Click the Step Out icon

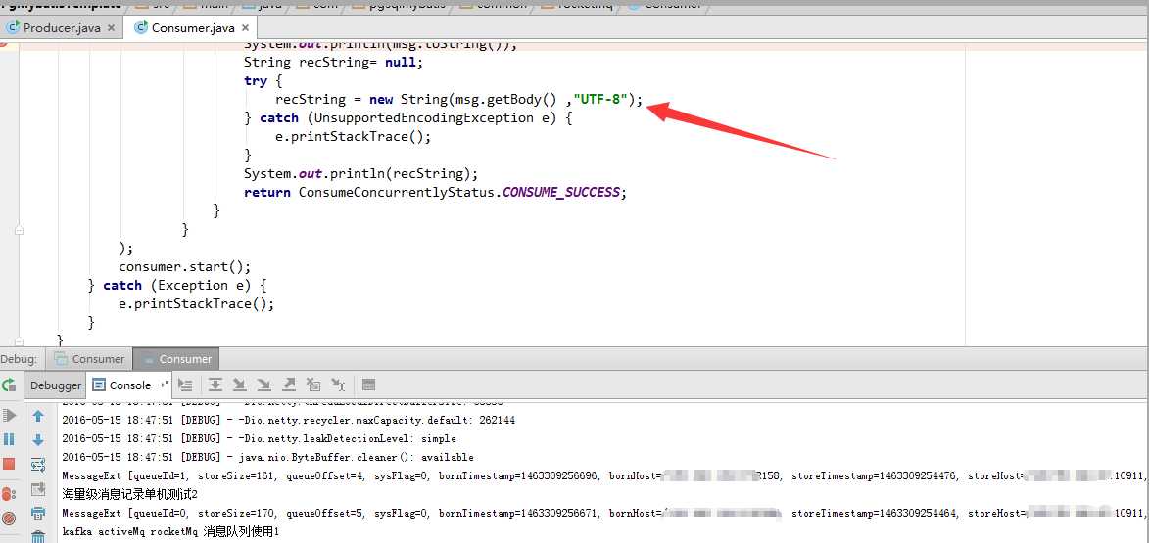(x=289, y=385)
